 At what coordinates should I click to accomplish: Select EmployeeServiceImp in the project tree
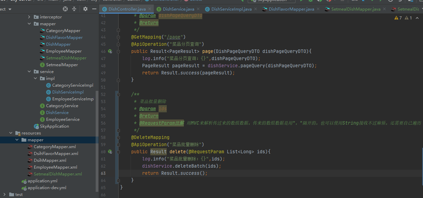tap(73, 99)
